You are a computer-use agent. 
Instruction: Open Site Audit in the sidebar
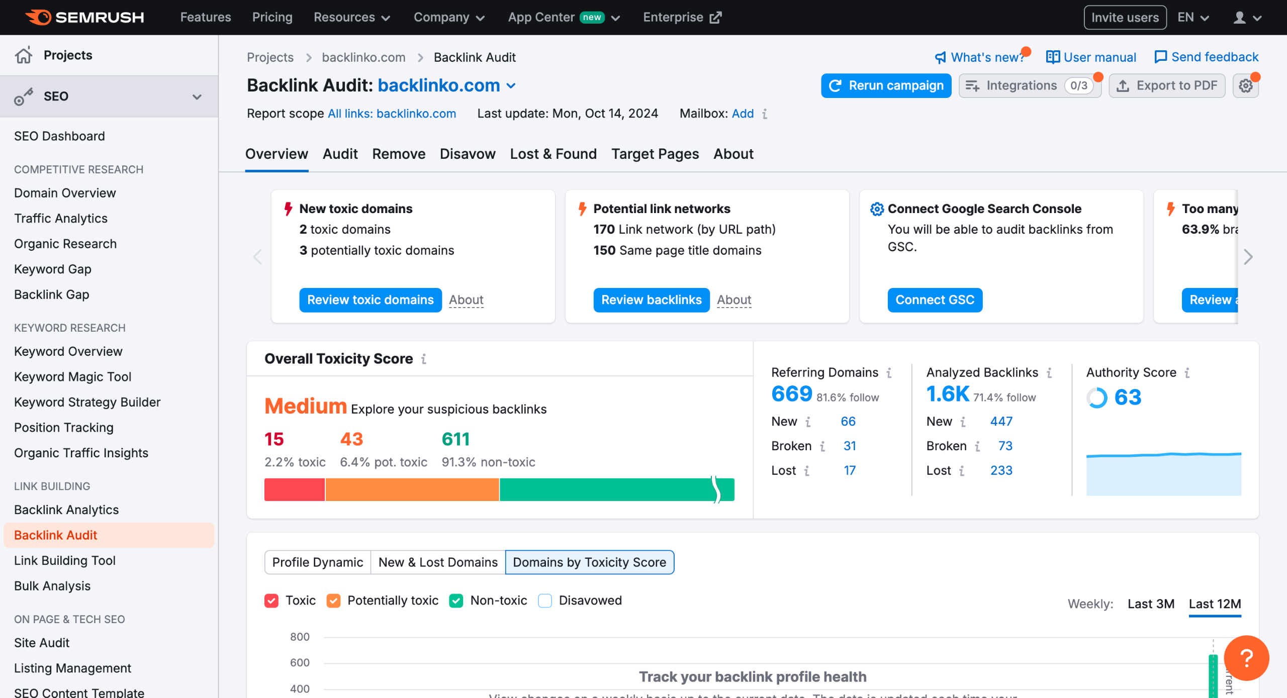[42, 643]
